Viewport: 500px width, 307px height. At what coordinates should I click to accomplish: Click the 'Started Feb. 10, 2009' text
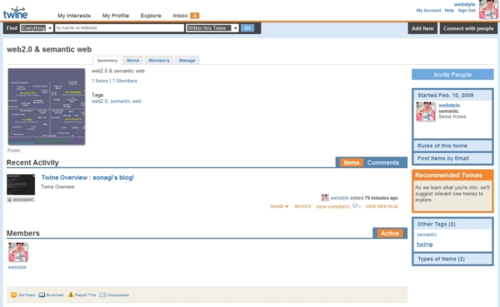[x=446, y=95]
